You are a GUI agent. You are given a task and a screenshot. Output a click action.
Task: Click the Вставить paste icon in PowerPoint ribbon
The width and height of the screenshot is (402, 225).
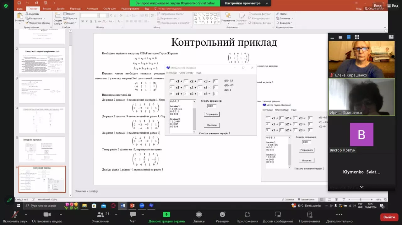click(x=20, y=16)
